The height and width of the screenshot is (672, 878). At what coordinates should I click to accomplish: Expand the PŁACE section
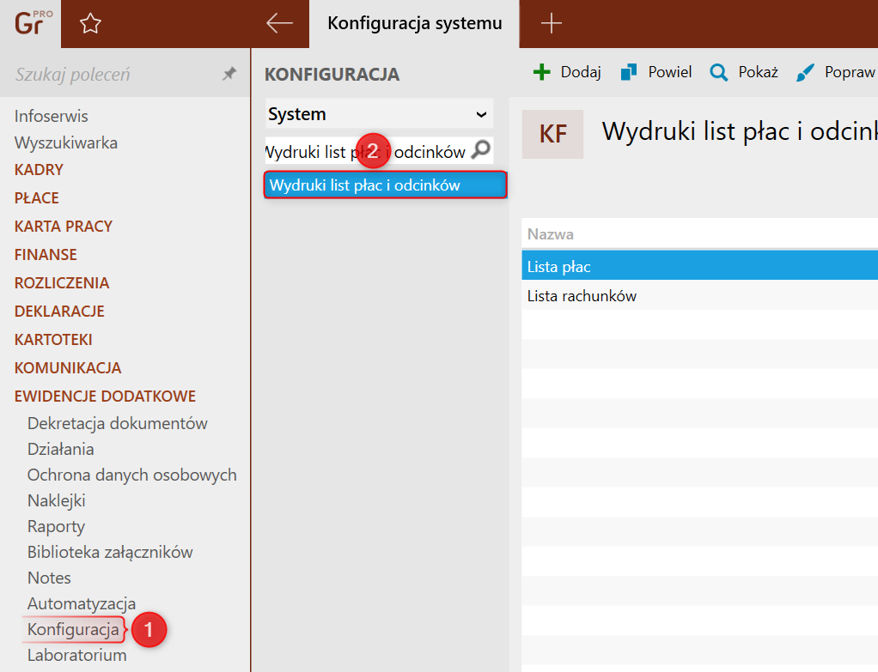click(x=36, y=198)
